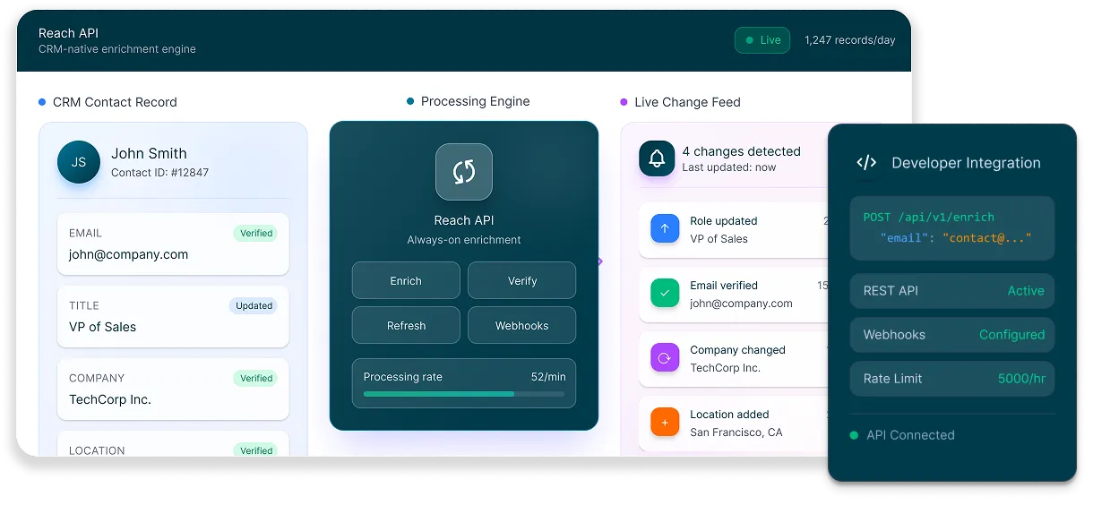This screenshot has width=1093, height=505.
Task: Open the Company changed feed item
Action: (x=735, y=359)
